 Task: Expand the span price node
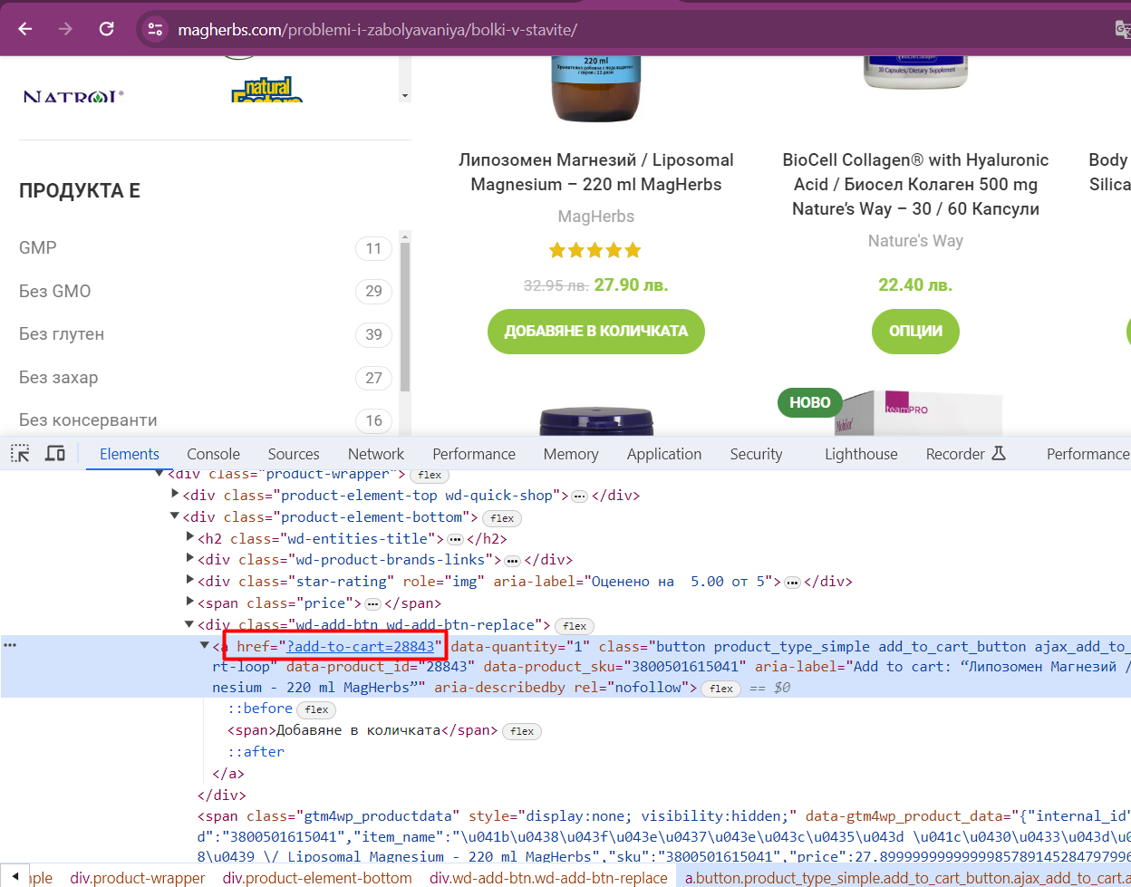[189, 603]
